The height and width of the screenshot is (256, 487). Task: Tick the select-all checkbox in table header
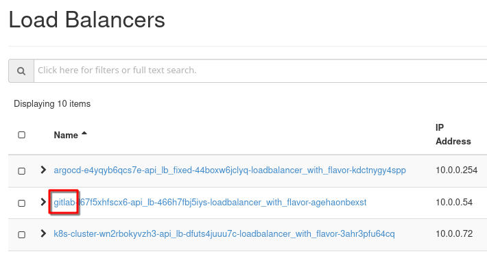point(21,135)
